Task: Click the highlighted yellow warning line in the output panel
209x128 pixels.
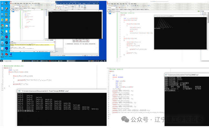Action: [x=32, y=45]
